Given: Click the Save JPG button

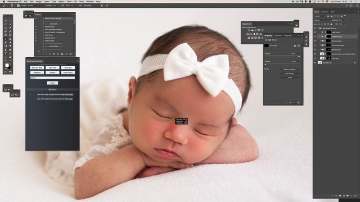Looking at the screenshot, I should point(68,68).
